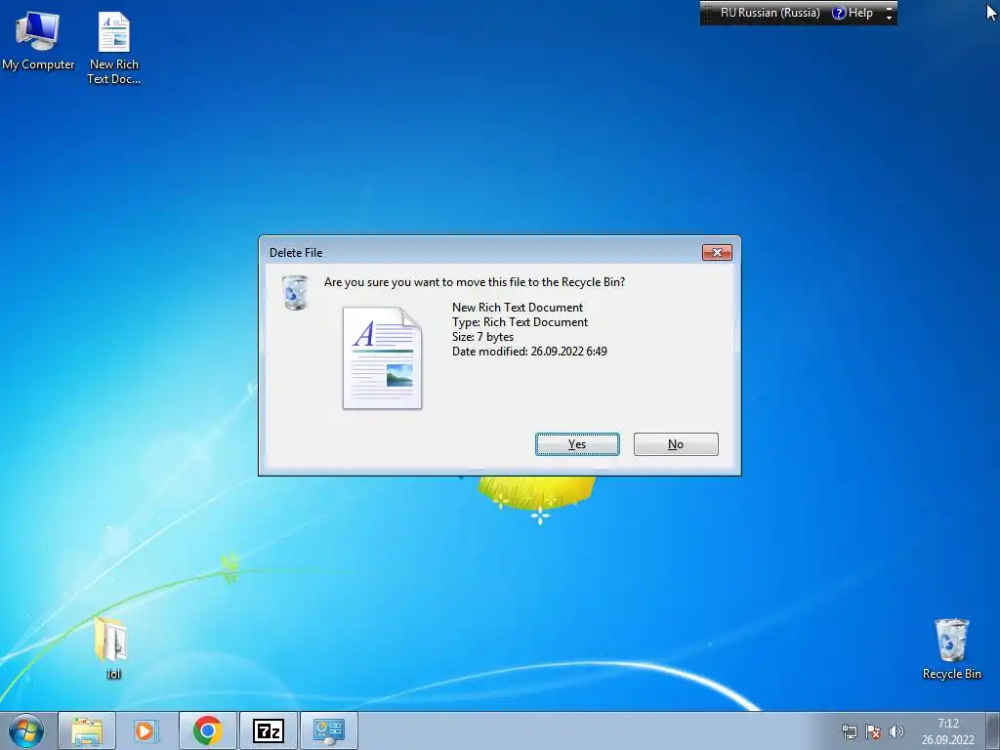Viewport: 1000px width, 750px height.
Task: Select the My Computer desktop icon
Action: 38,41
